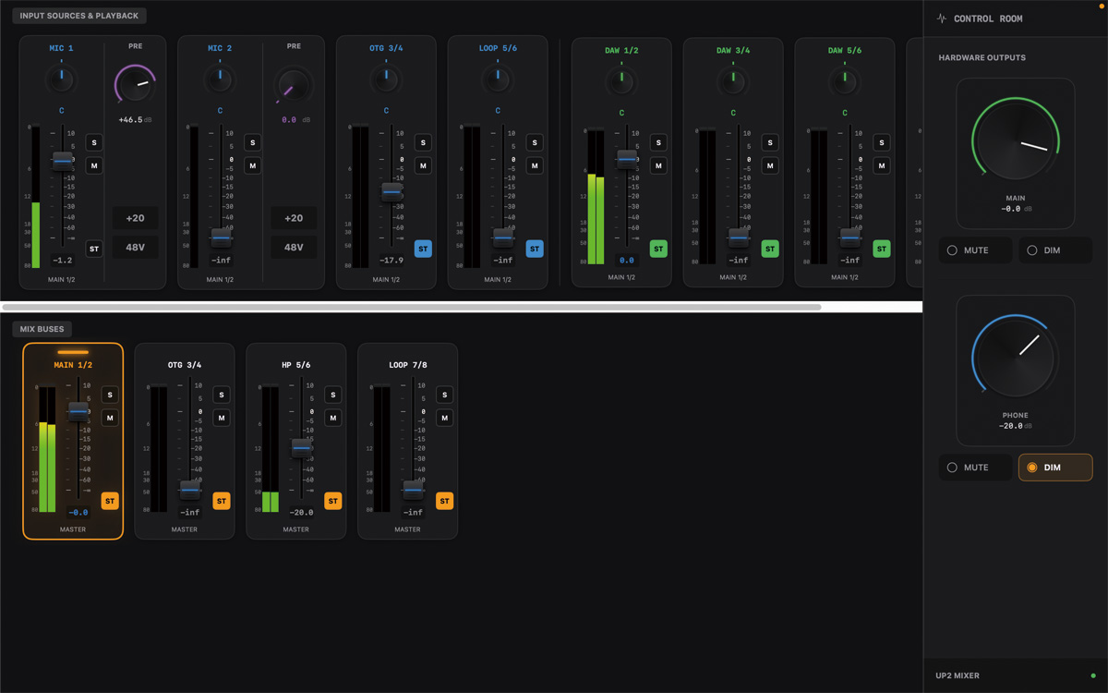The width and height of the screenshot is (1108, 693).
Task: Select the Input Sources & Playback section tab
Action: (x=79, y=16)
